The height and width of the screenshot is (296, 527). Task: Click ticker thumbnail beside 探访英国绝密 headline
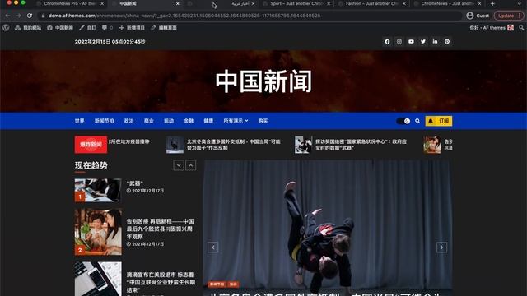304,145
